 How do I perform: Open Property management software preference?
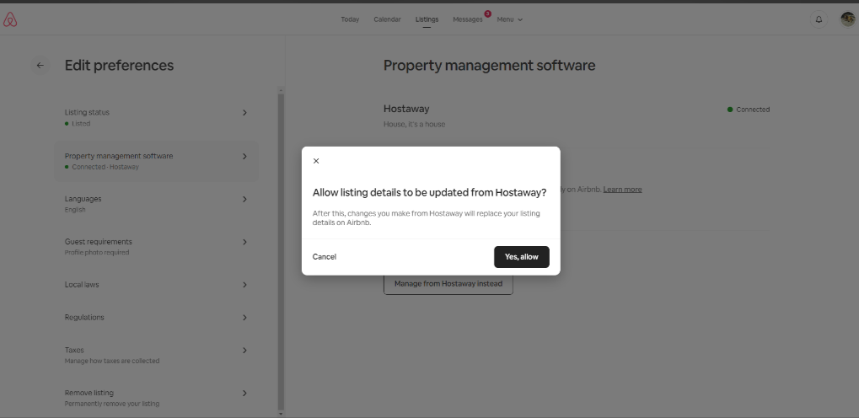coord(156,160)
